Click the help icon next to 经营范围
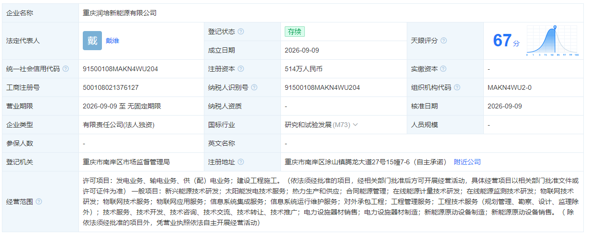This screenshot has height=235, width=591. click(x=39, y=202)
